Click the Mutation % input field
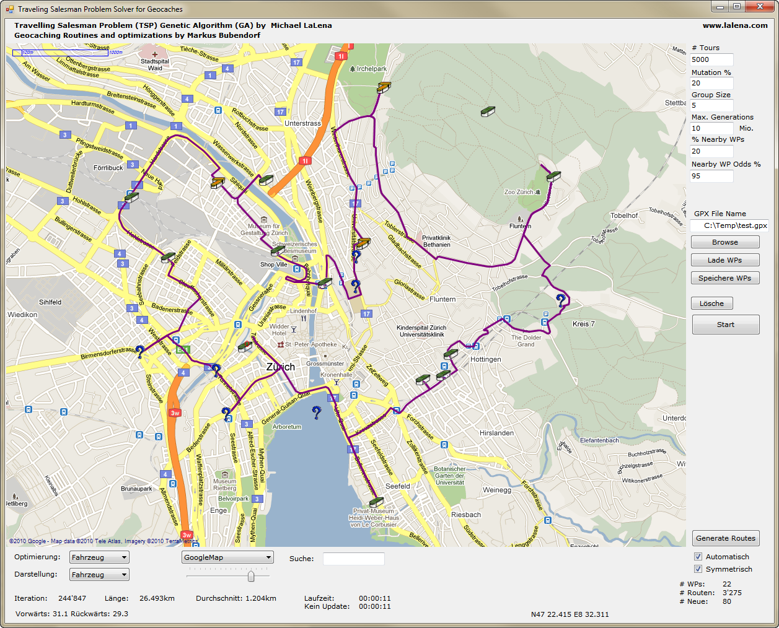This screenshot has height=628, width=779. 711,83
